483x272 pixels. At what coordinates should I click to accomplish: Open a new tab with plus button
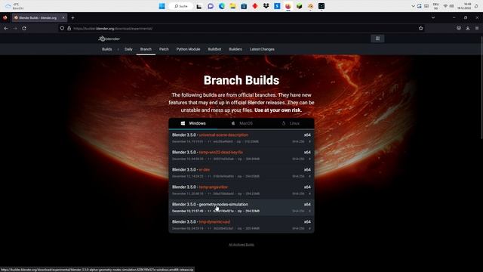coord(72,18)
